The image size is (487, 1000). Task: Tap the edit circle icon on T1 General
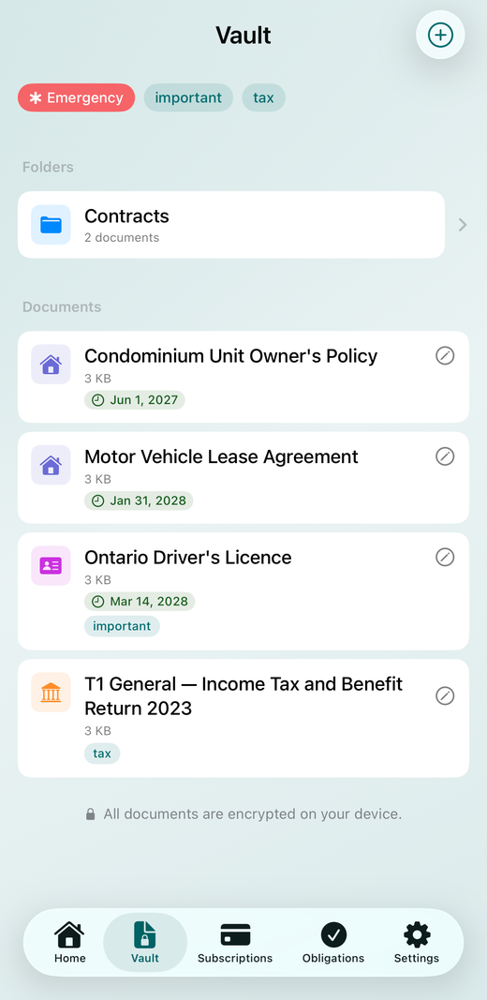(x=445, y=695)
